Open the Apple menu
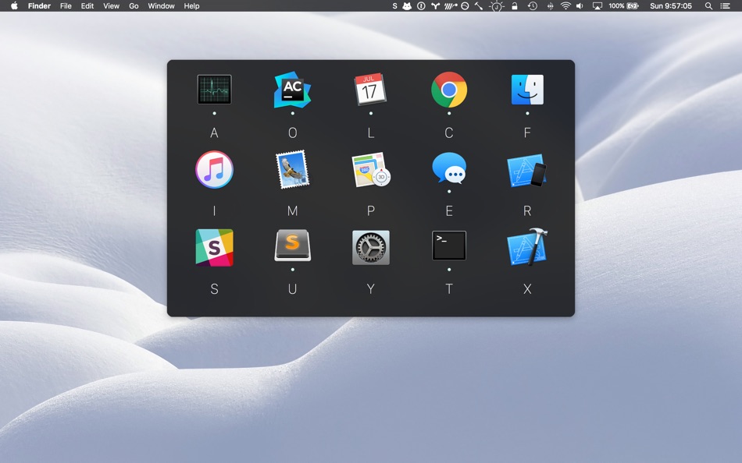Image resolution: width=742 pixels, height=463 pixels. click(x=14, y=5)
